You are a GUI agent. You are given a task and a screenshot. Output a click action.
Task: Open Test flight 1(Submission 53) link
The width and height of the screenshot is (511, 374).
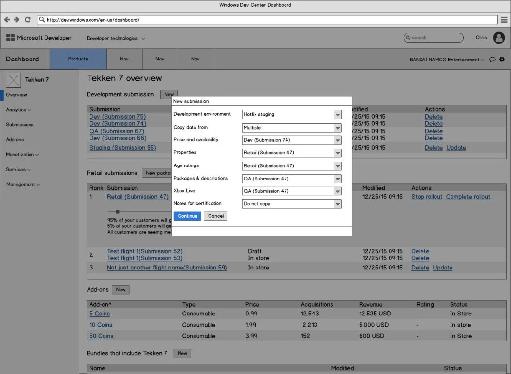[x=145, y=258]
